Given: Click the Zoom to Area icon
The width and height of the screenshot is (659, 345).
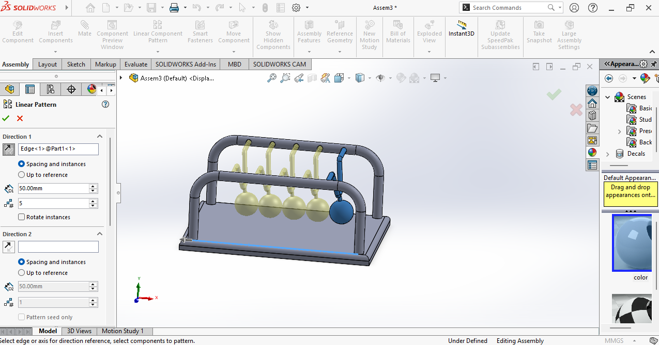Looking at the screenshot, I should tap(285, 78).
